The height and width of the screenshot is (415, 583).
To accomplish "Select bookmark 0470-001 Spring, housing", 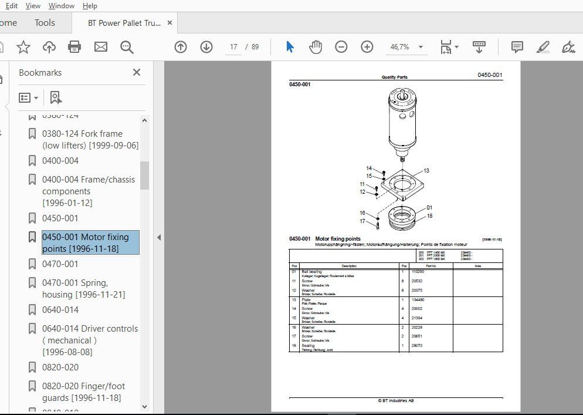I will tap(84, 288).
